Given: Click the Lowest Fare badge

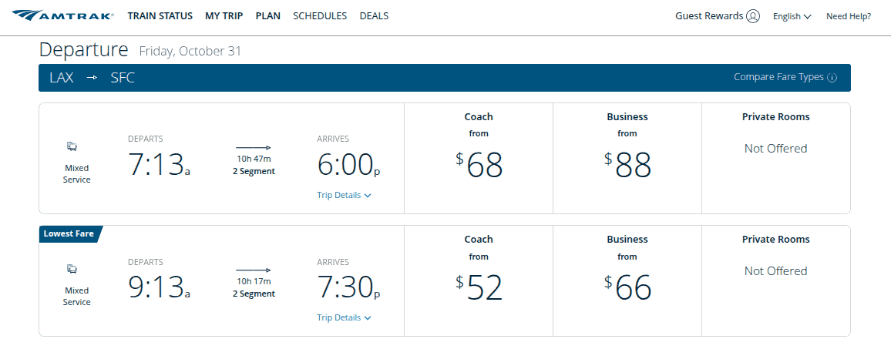Looking at the screenshot, I should tap(69, 233).
